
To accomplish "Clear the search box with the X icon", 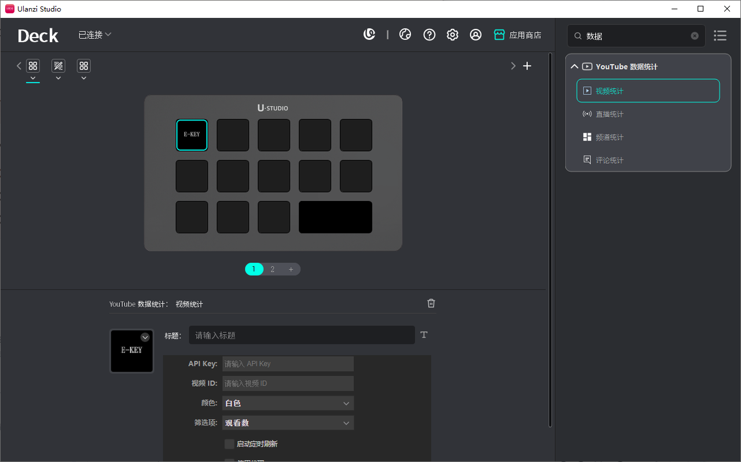I will click(695, 36).
